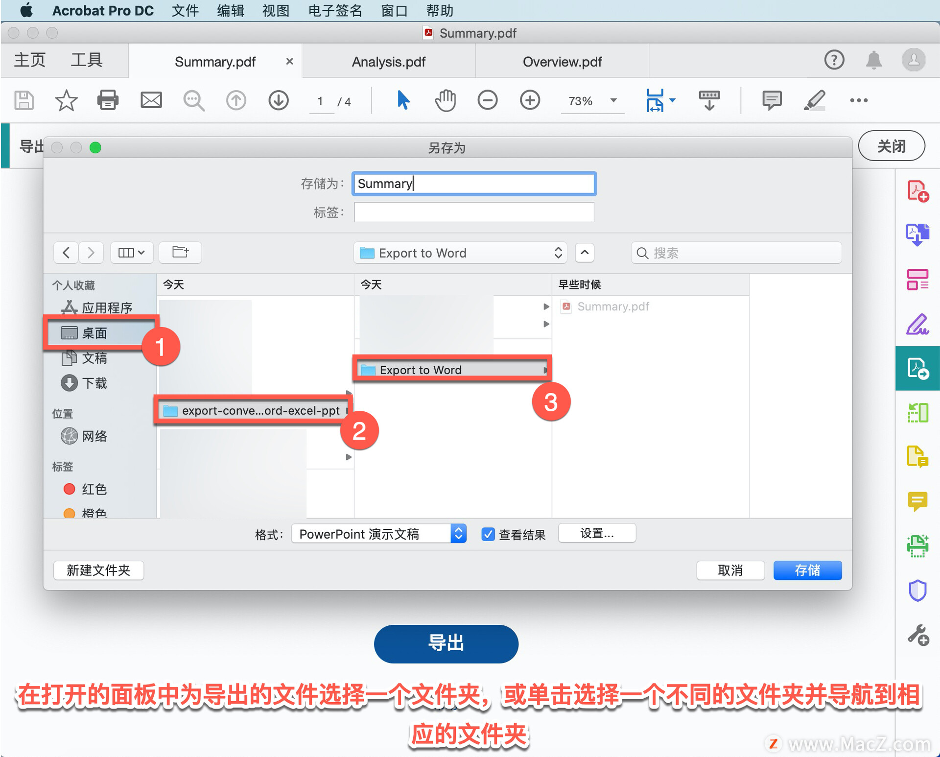
Task: Click the Print icon in toolbar
Action: point(108,100)
